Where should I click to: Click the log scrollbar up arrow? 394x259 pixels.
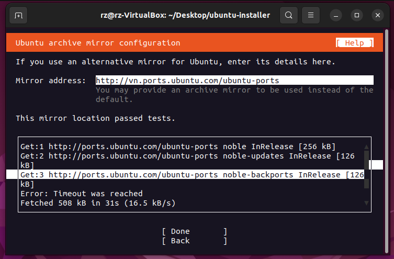click(x=366, y=147)
